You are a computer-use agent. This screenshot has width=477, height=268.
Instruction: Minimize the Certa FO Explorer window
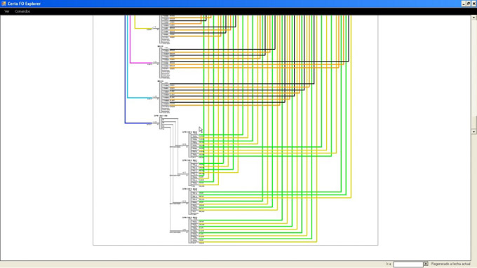point(464,3)
